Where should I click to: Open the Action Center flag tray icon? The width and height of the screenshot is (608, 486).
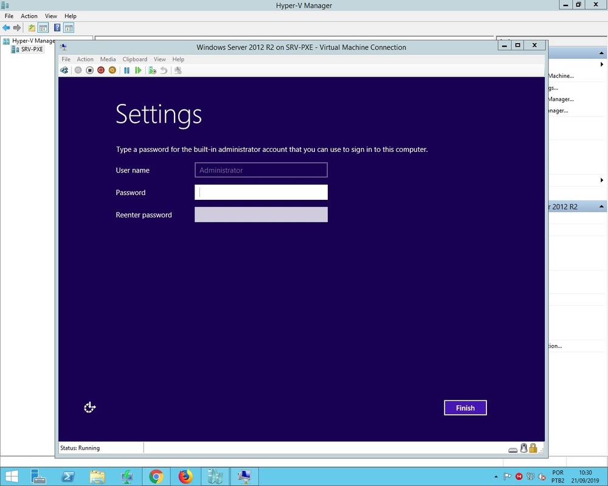coord(507,476)
